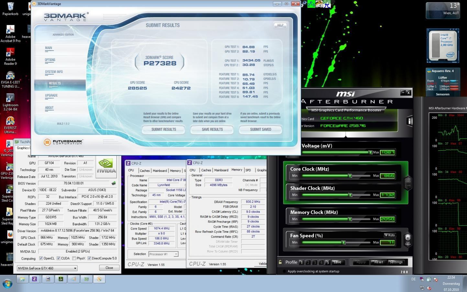Open Windows Explorer from taskbar
This screenshot has width=467, height=292.
(22, 279)
